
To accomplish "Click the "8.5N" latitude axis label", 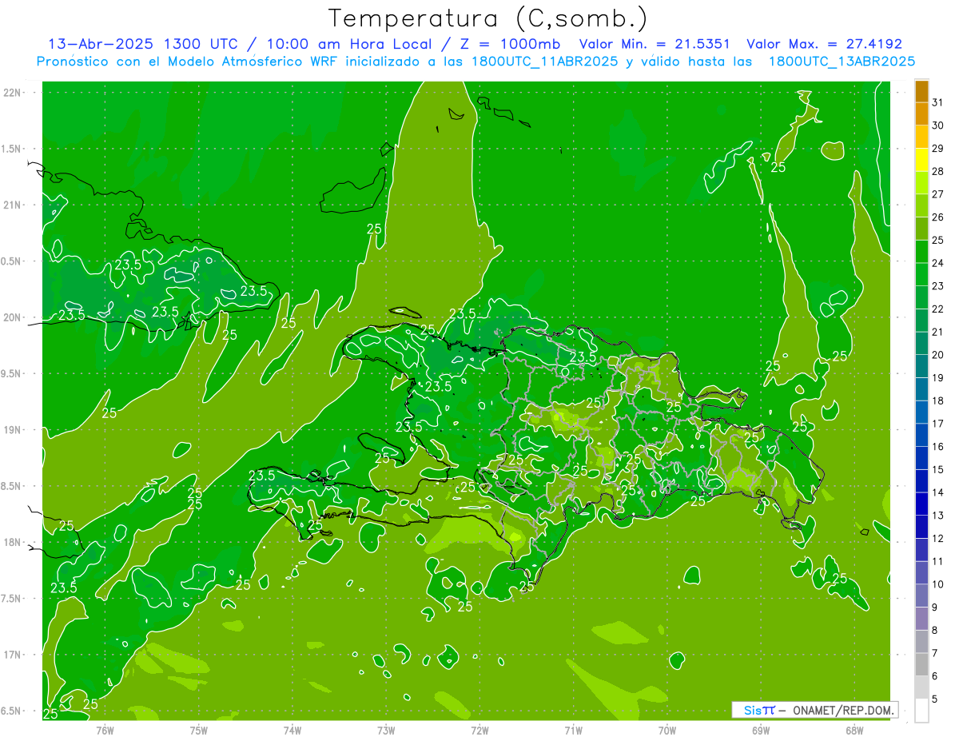I will point(12,486).
